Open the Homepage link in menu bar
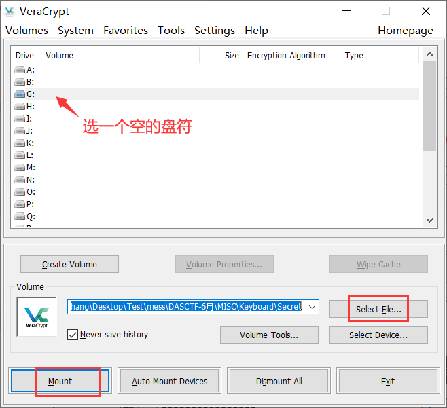 coord(406,31)
